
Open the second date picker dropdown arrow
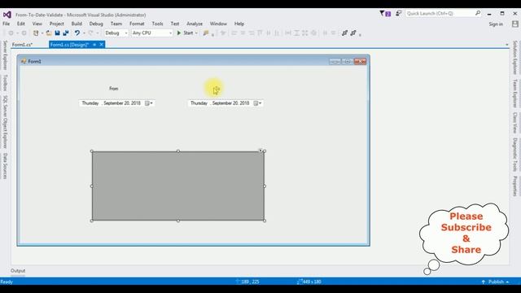(x=260, y=103)
